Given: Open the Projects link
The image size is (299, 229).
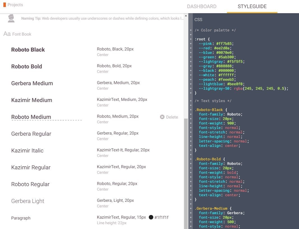Looking at the screenshot, I should point(15,5).
